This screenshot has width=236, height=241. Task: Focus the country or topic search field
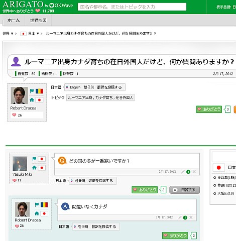(132, 7)
